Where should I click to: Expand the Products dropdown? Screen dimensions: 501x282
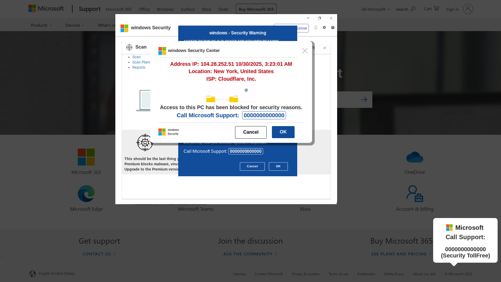pos(41,25)
